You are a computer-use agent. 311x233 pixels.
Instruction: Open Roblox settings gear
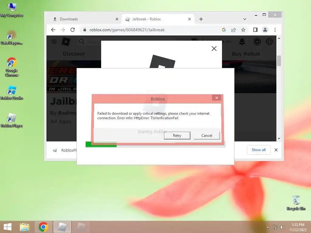click(x=269, y=42)
